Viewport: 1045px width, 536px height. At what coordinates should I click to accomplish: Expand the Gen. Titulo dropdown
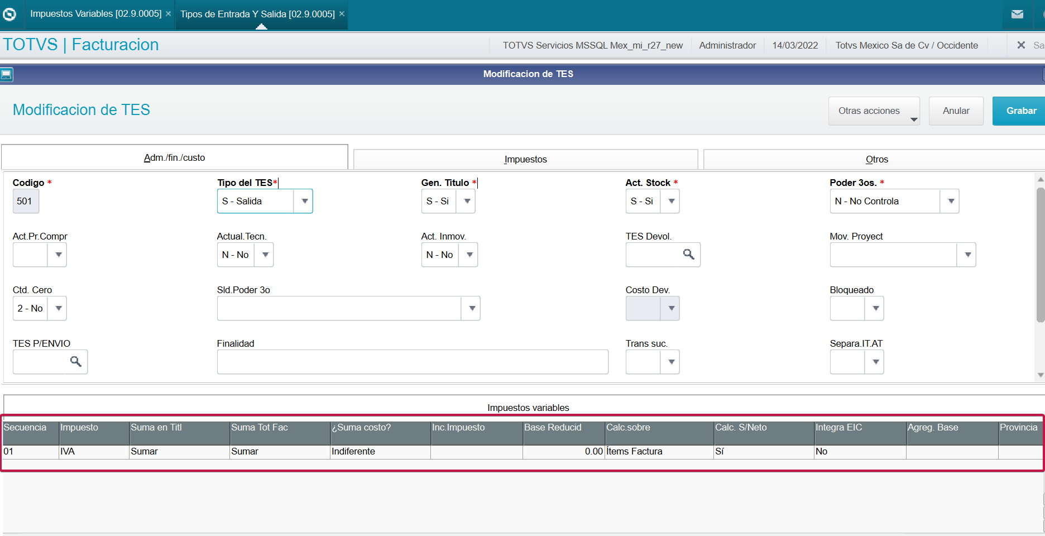coord(467,201)
